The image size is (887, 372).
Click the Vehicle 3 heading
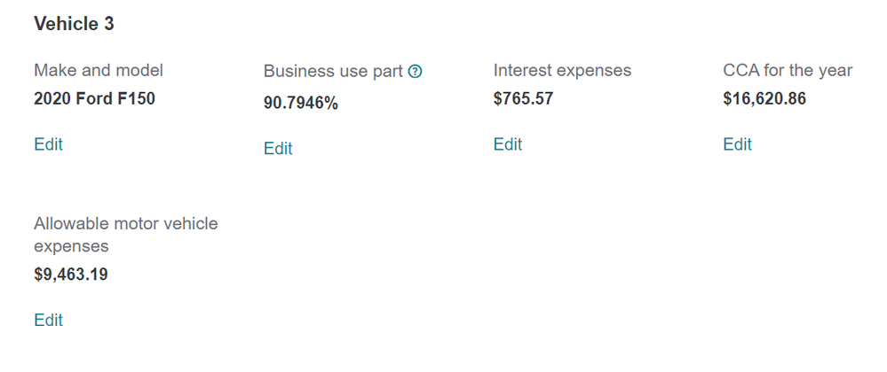tap(74, 24)
